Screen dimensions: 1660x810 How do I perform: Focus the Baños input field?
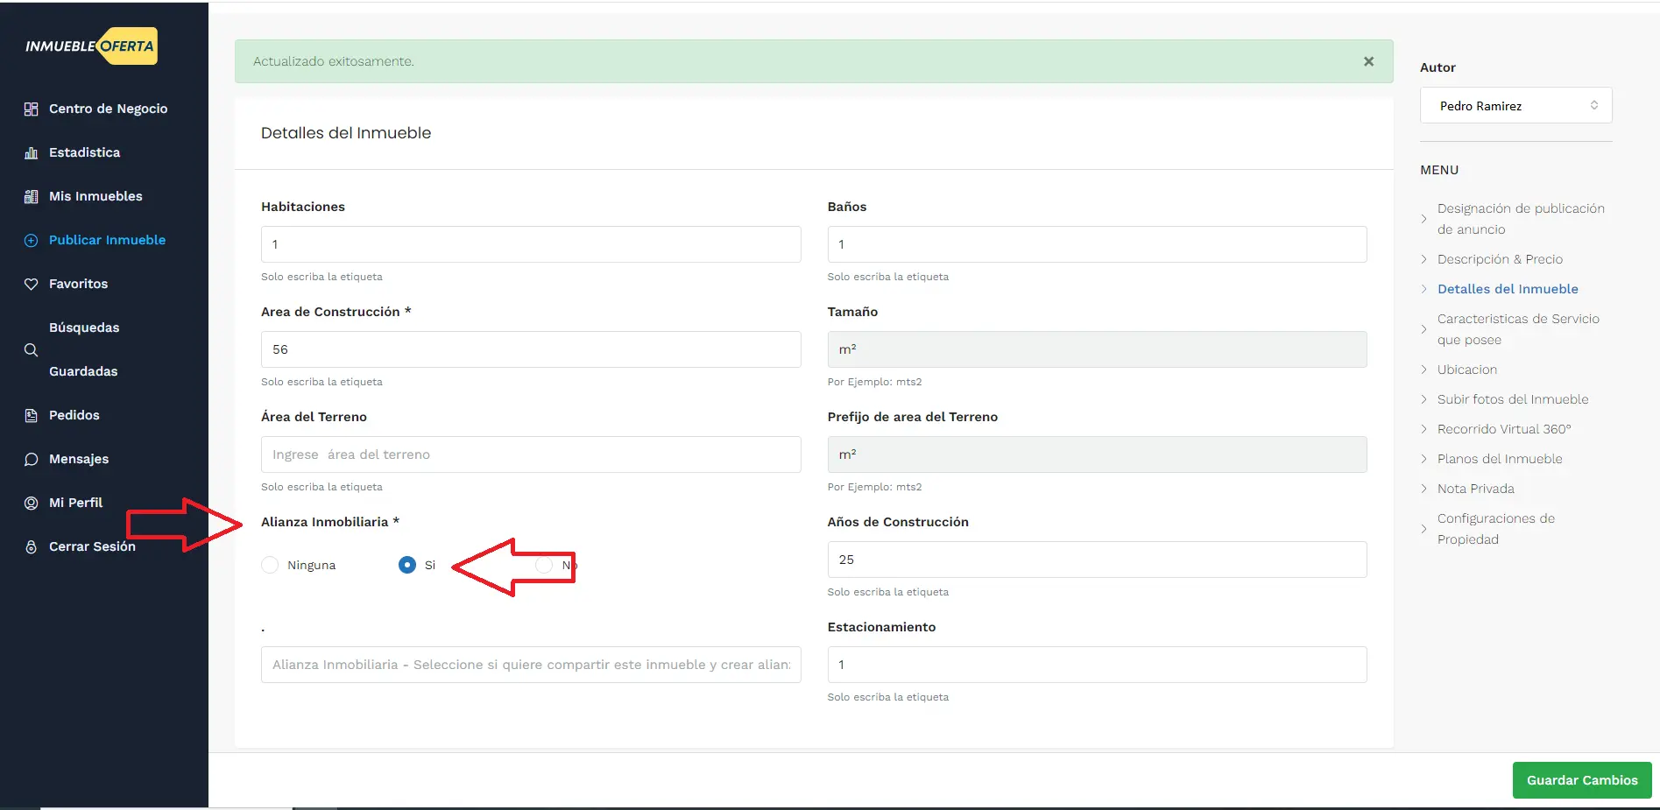(1097, 244)
